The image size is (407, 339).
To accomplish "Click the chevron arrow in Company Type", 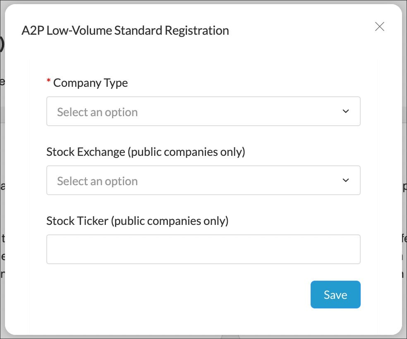I will pos(346,111).
